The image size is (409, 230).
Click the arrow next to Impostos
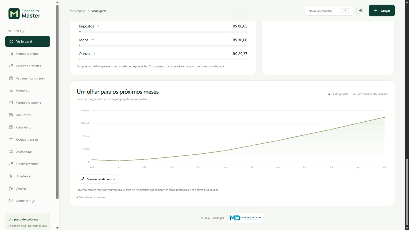tap(98, 26)
